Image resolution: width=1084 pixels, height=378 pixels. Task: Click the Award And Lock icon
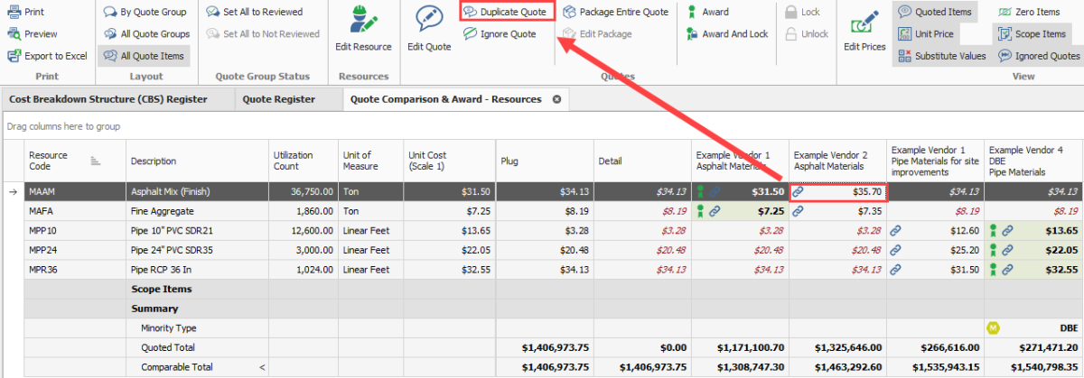pos(692,34)
